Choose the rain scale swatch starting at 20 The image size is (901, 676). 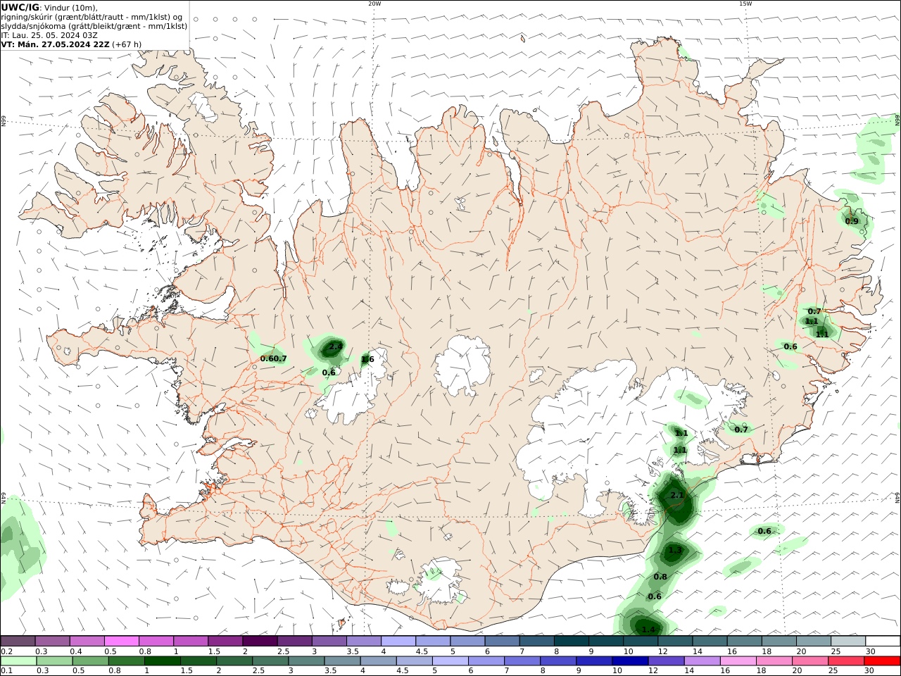pyautogui.click(x=809, y=661)
